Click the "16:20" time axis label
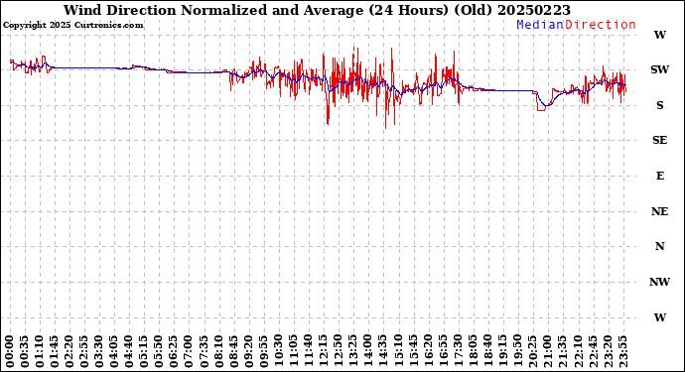Screen dimensions: 685x372 [428, 351]
